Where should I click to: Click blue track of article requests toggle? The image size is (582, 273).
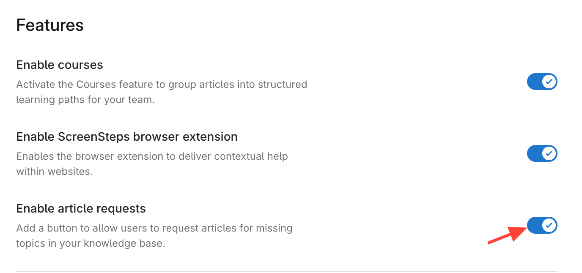pyautogui.click(x=534, y=225)
